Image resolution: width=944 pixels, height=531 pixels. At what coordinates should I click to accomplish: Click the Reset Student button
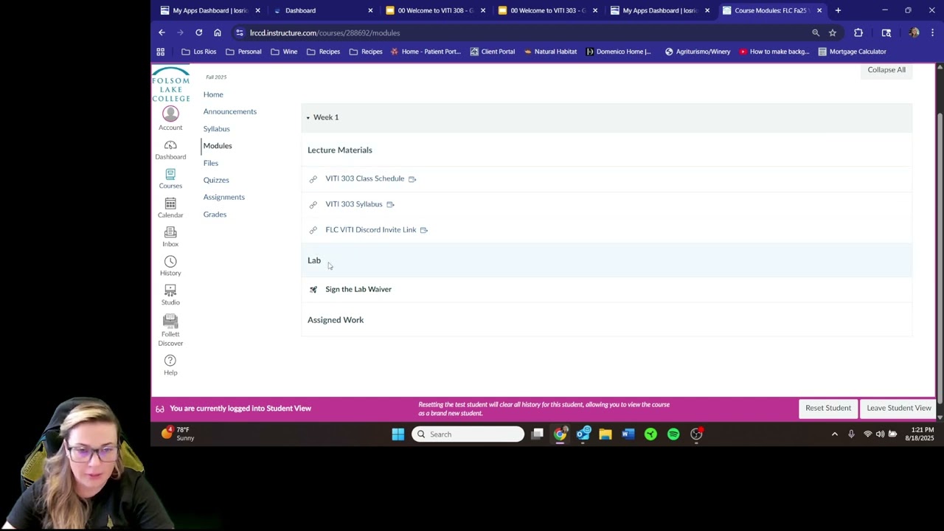click(827, 408)
